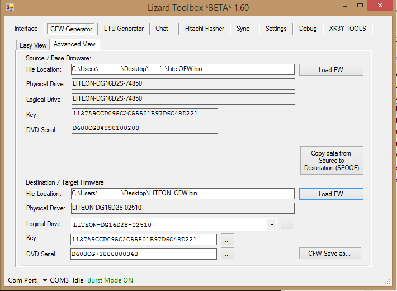This screenshot has height=291, width=397.
Task: Click the Source / Base Firmware group label
Action: coord(58,58)
